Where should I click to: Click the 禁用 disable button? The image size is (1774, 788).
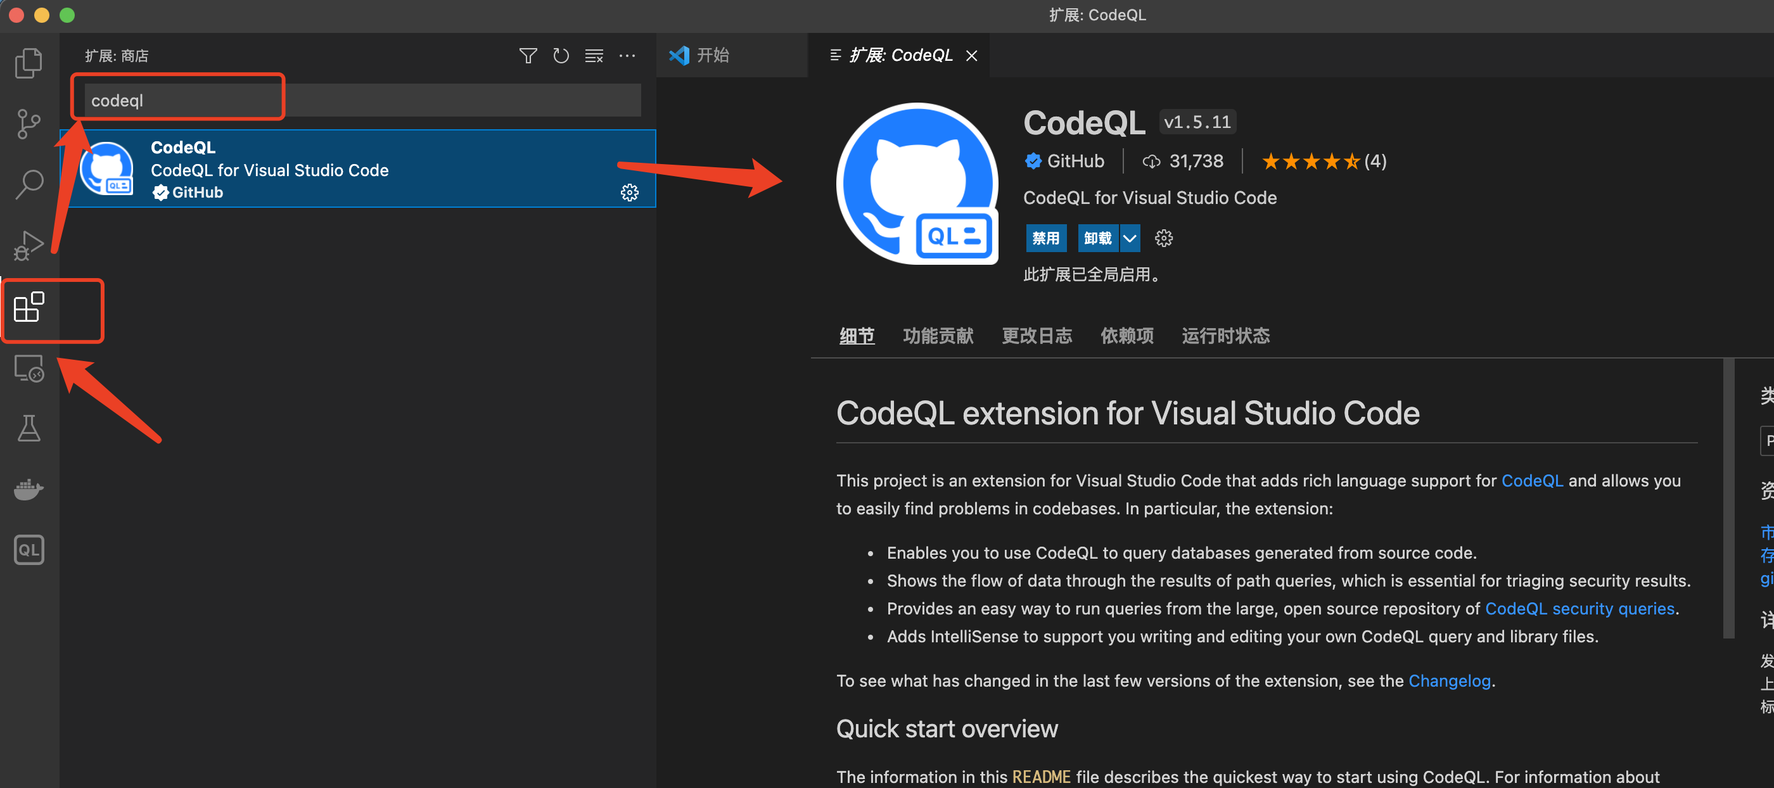coord(1045,238)
